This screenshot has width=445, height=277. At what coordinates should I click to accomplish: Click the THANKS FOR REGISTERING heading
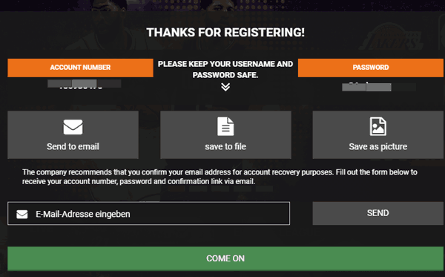tap(225, 33)
